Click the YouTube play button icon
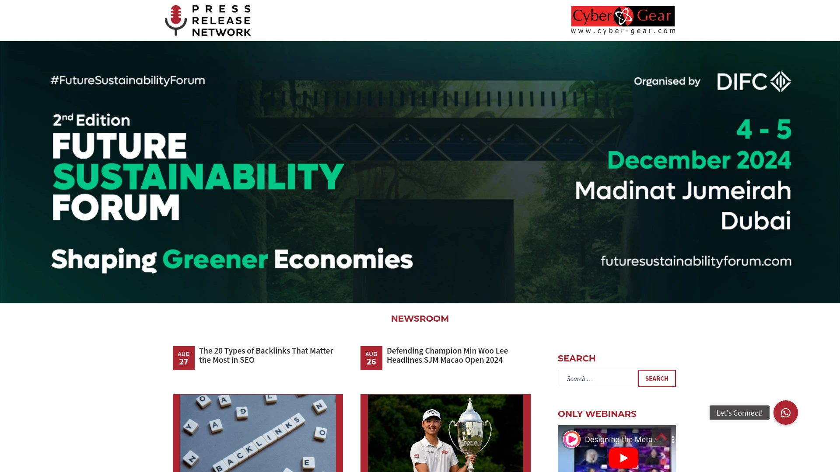Screen dimensions: 840x472 [623, 458]
